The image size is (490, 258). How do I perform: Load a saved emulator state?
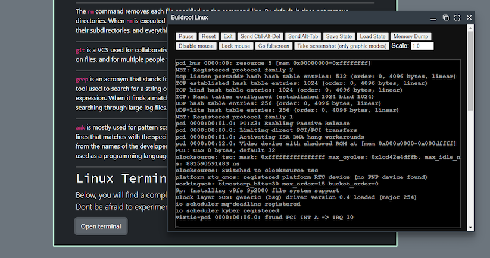coord(373,36)
